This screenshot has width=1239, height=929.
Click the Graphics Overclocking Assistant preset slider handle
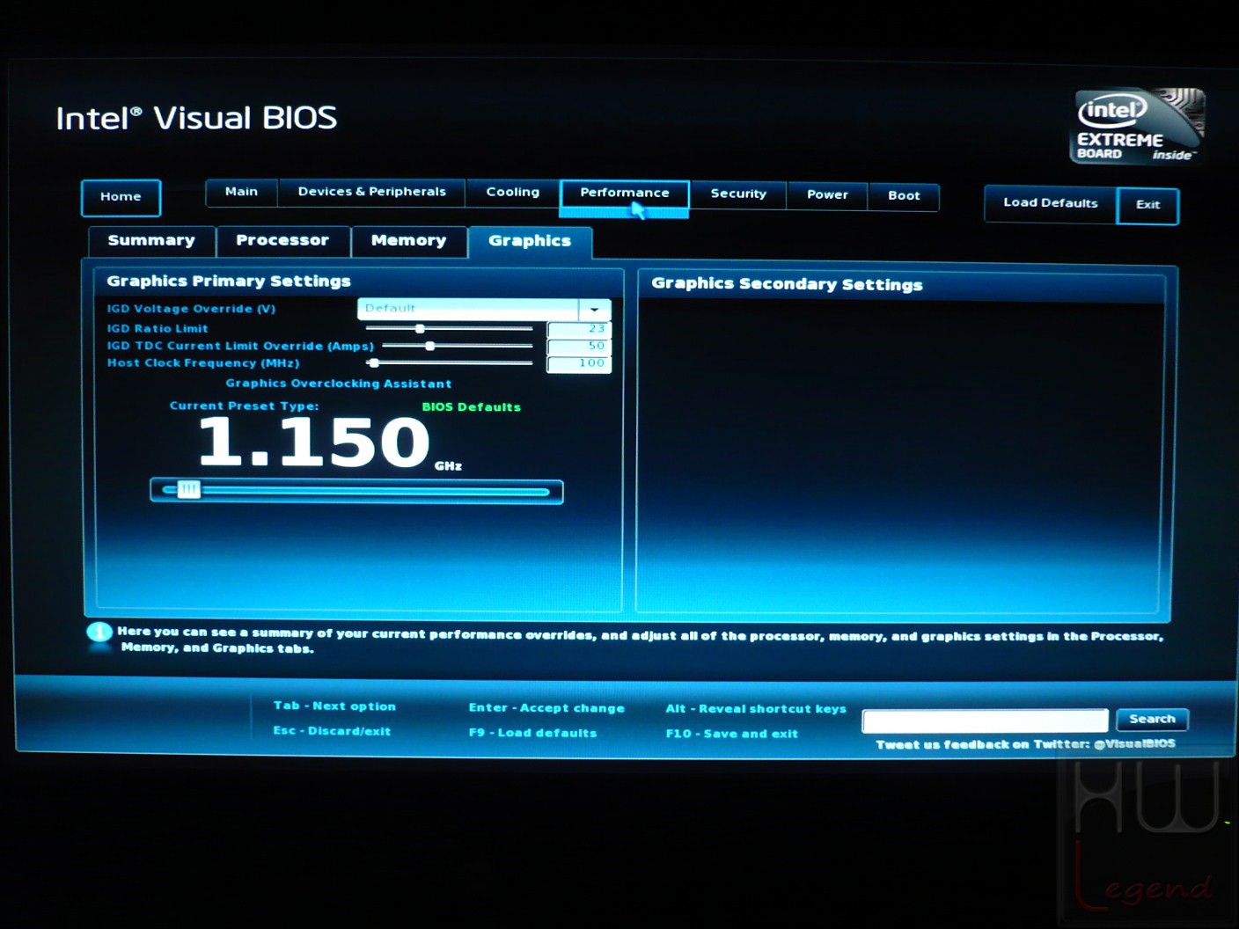pos(188,490)
